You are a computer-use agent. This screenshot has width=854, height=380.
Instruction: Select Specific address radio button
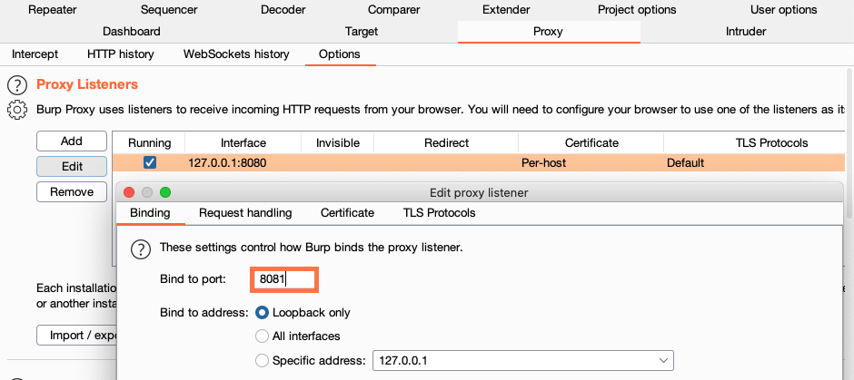tap(262, 360)
